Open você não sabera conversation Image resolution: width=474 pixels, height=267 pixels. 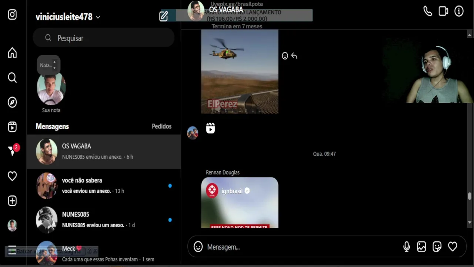point(104,185)
